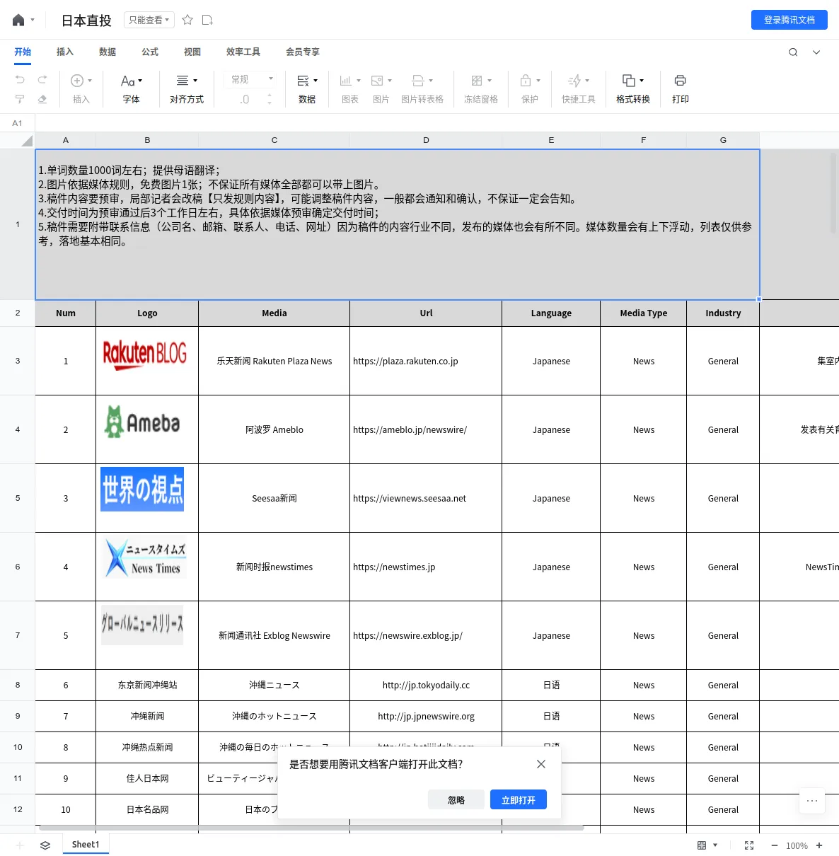The height and width of the screenshot is (856, 839).
Task: Open the 字体 font tool
Action: click(132, 89)
